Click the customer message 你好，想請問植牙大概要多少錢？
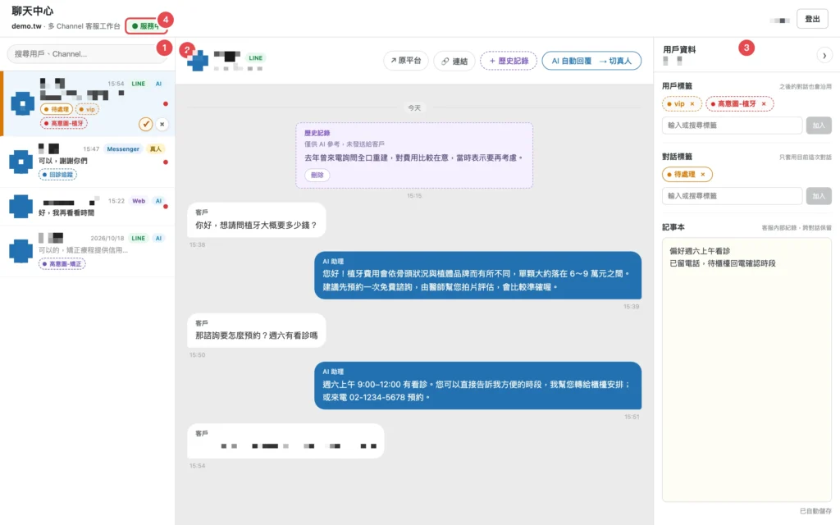 click(x=257, y=220)
